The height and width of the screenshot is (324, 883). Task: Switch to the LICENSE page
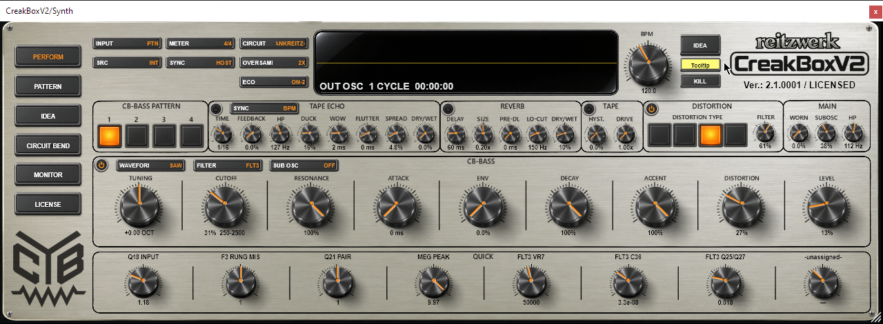[x=48, y=205]
